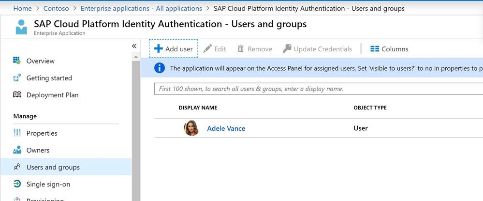Open the Deployment Plan menu item
This screenshot has height=201, width=483.
click(52, 95)
